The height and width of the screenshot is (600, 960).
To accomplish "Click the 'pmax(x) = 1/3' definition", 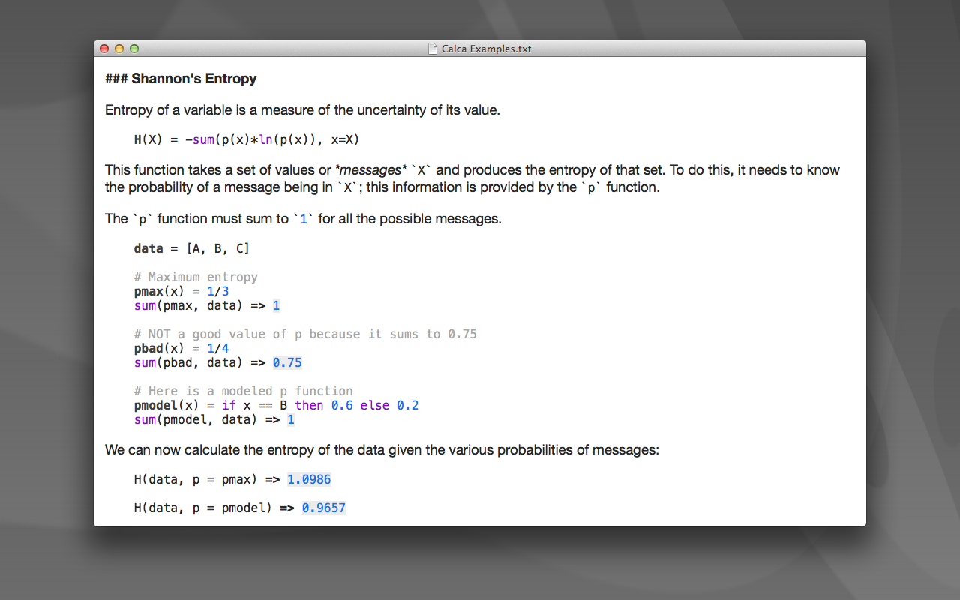I will (x=181, y=291).
